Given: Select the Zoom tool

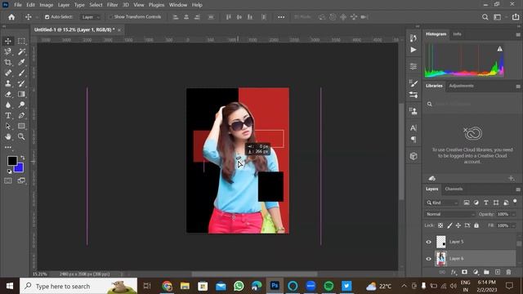Looking at the screenshot, I should [21, 136].
